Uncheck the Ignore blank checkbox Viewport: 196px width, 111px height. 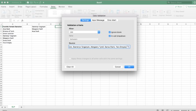[x=110, y=32]
